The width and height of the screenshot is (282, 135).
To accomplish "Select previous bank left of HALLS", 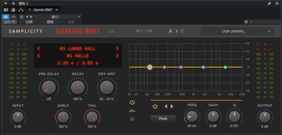I will pos(39,56).
